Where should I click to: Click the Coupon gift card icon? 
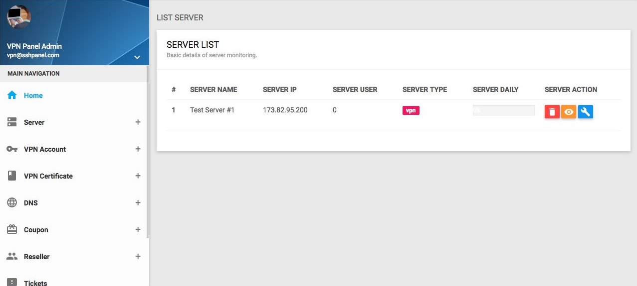click(x=12, y=230)
